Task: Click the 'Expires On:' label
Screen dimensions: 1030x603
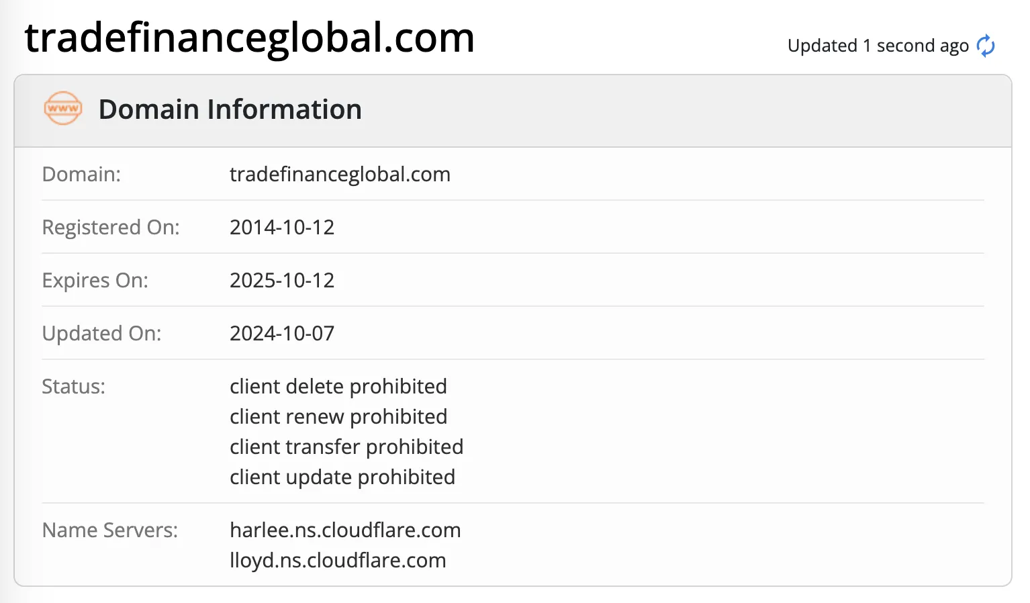Action: (x=95, y=281)
